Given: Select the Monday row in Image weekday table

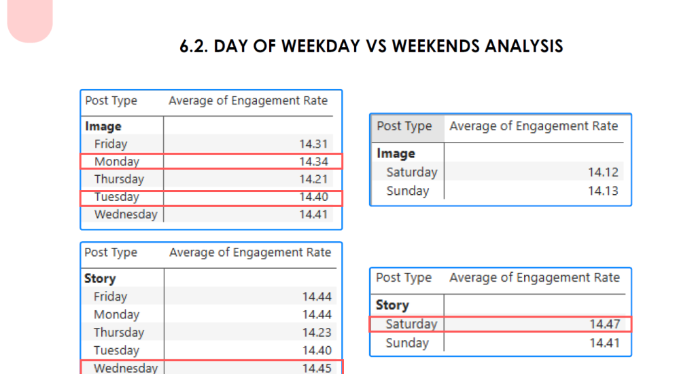Looking at the screenshot, I should click(211, 162).
